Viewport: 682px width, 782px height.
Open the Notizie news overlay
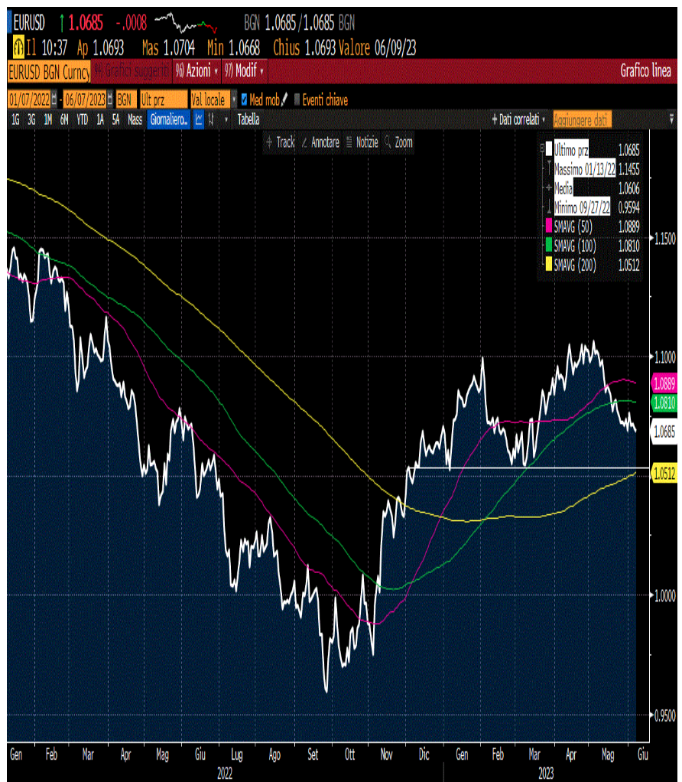click(x=362, y=142)
